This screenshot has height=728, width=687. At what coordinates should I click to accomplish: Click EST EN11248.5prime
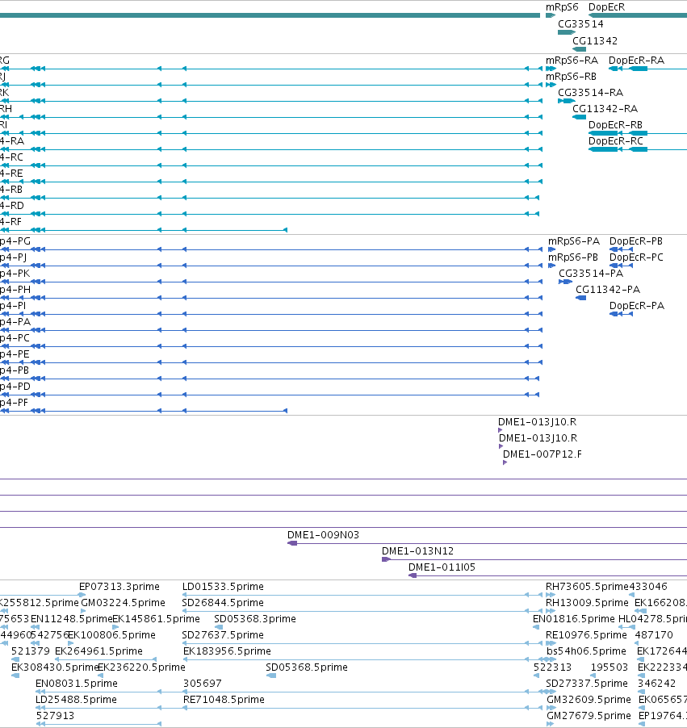tap(72, 619)
